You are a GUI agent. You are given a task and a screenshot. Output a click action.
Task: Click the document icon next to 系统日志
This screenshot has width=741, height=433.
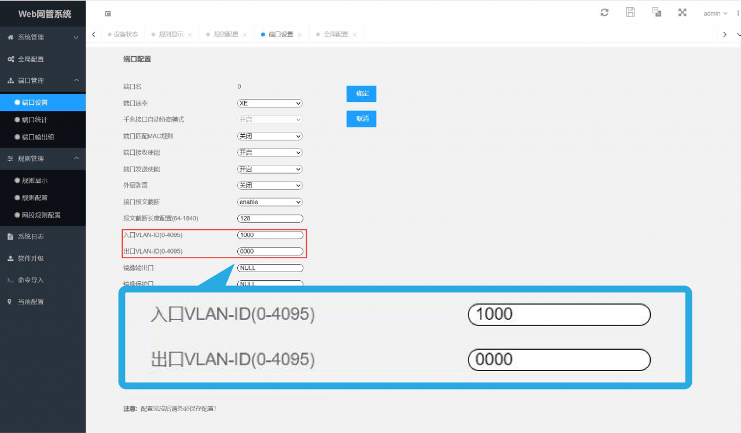click(x=10, y=237)
